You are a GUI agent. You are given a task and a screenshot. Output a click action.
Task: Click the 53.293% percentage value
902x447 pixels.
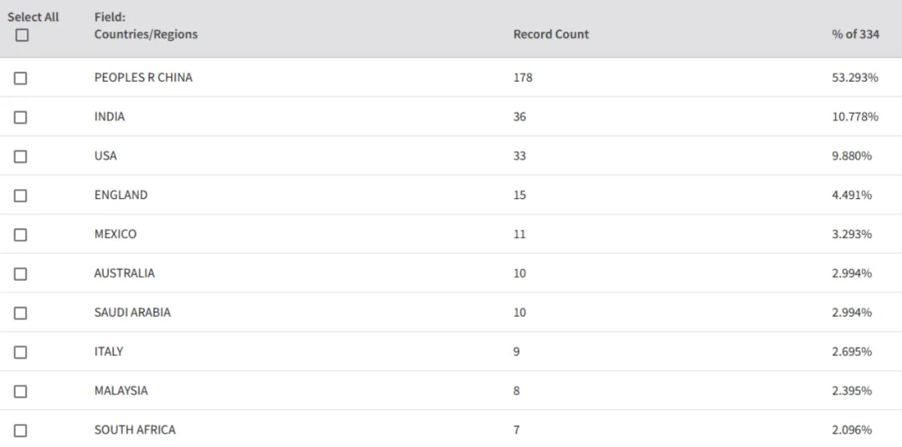[855, 77]
